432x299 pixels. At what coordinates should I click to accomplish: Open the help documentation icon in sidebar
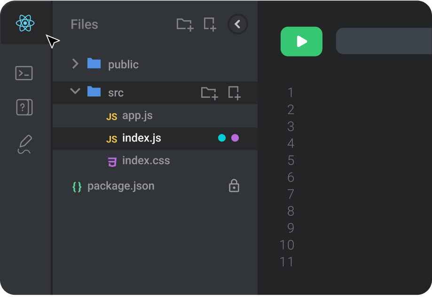24,108
